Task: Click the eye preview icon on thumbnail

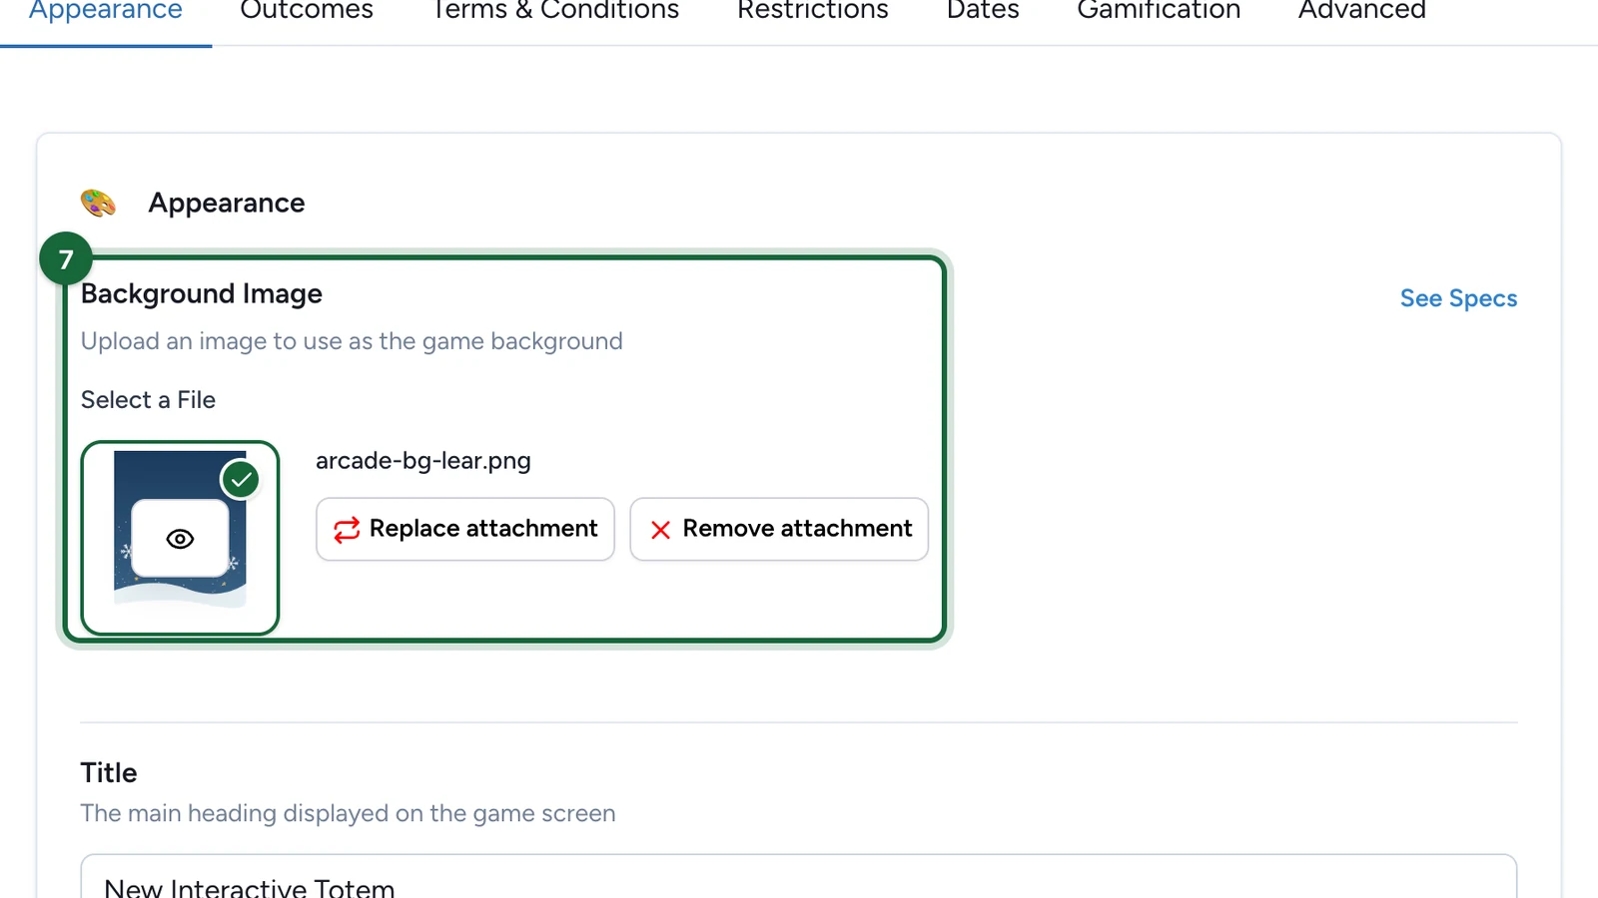Action: coord(180,539)
